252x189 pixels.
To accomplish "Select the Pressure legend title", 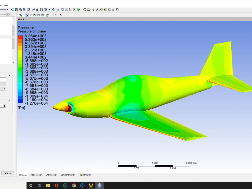I will coord(26,28).
